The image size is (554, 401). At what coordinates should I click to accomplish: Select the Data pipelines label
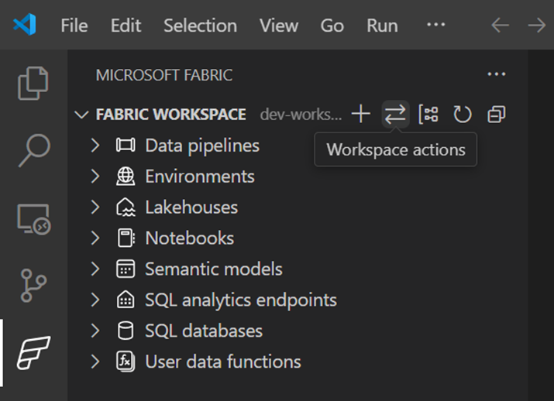pyautogui.click(x=202, y=146)
